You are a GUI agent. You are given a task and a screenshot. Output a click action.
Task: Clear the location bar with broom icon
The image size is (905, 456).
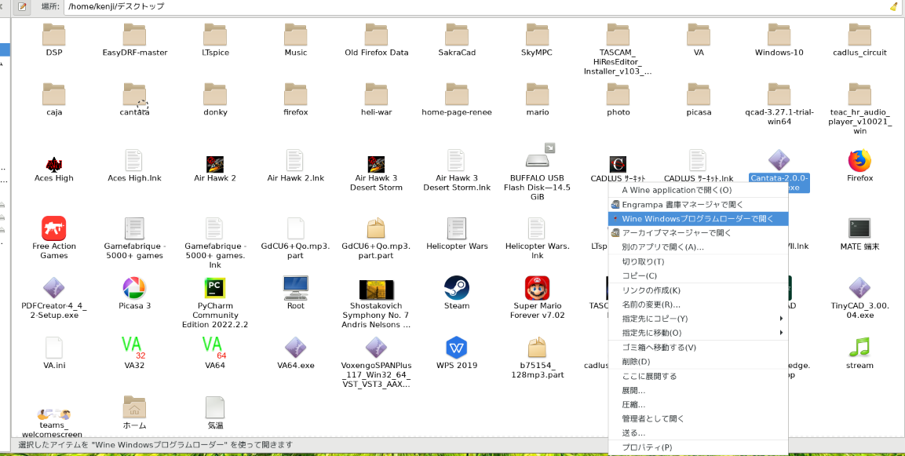point(893,7)
